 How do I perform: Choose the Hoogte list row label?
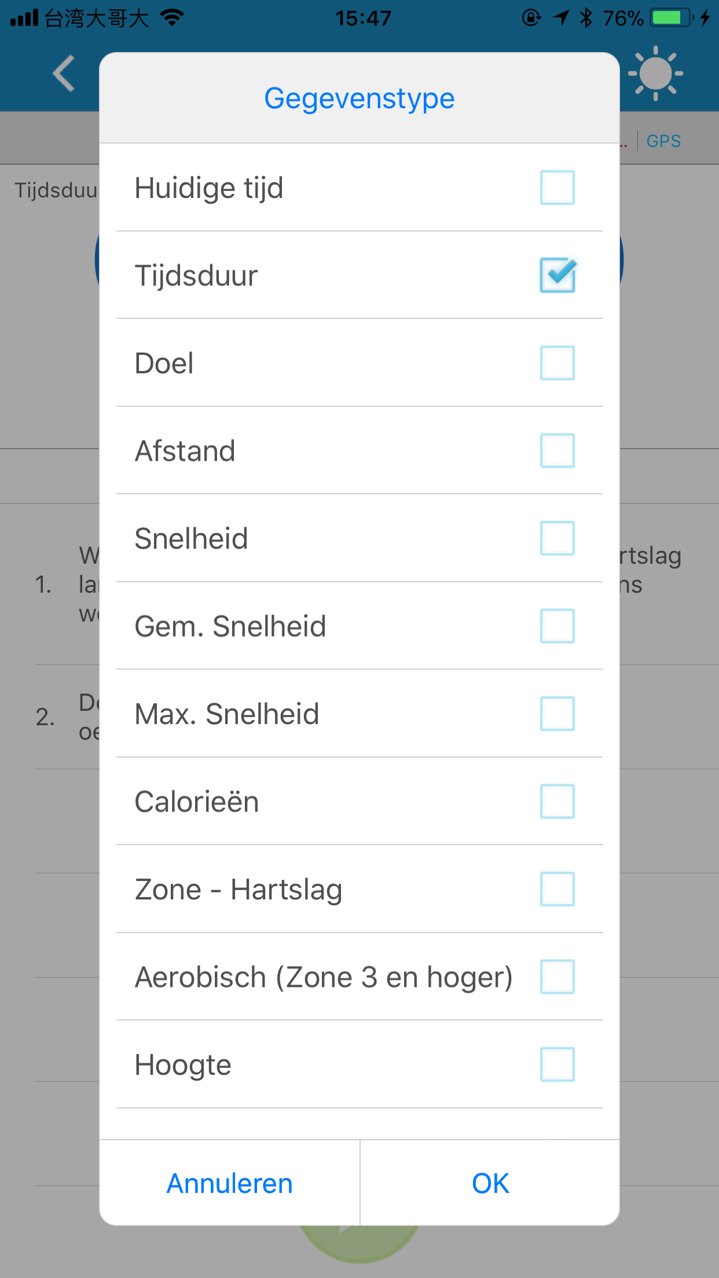pos(183,1065)
